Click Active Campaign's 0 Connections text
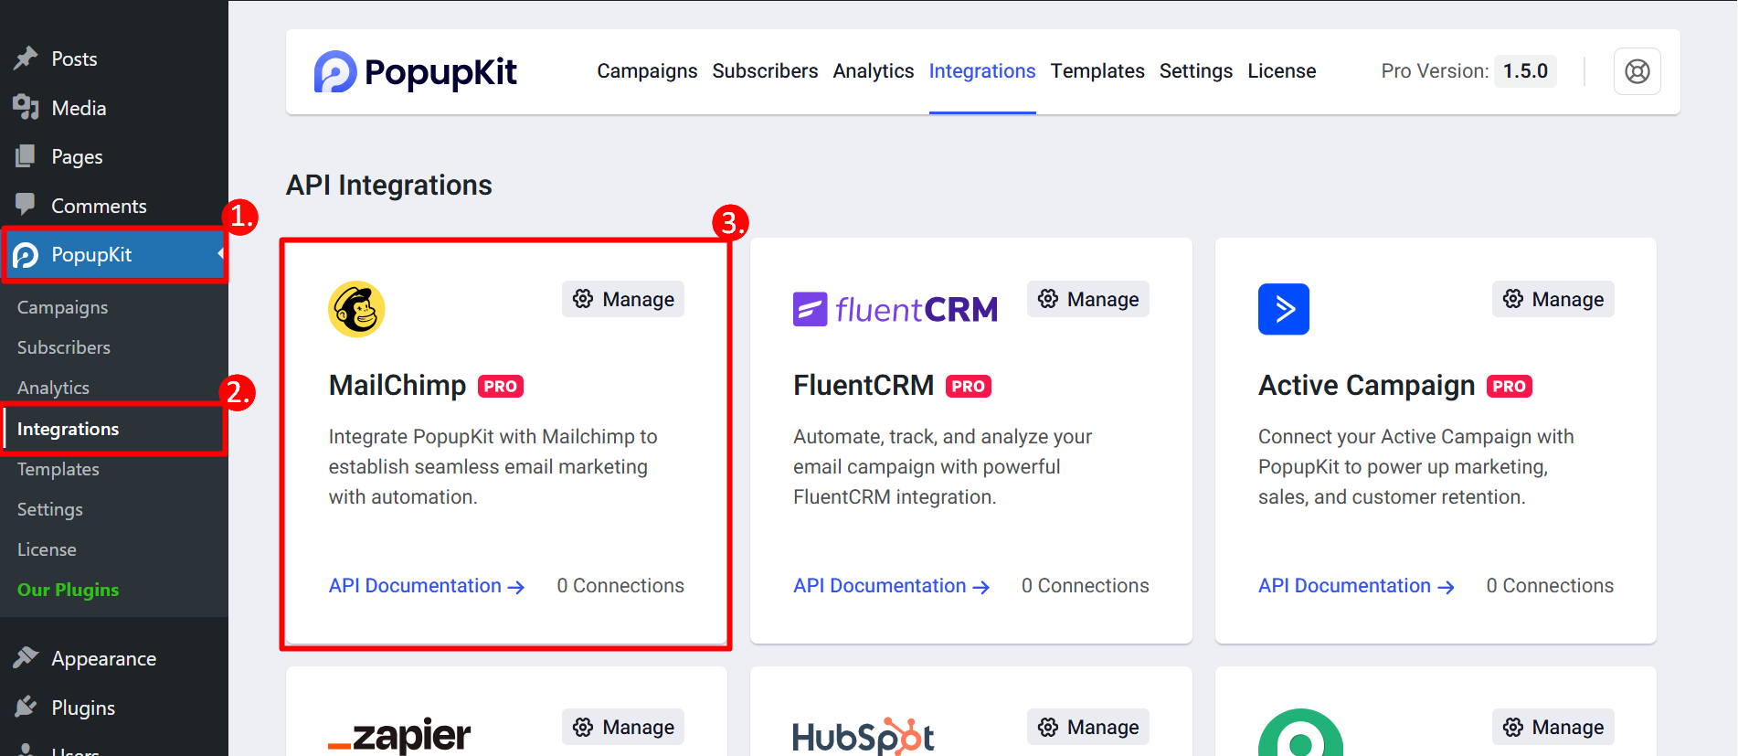 1550,586
